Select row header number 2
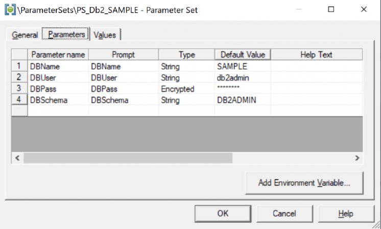381x229 pixels. 19,77
